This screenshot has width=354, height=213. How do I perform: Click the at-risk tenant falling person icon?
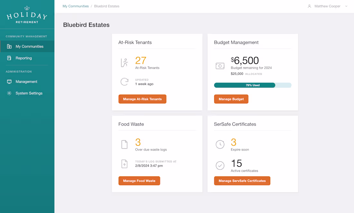[x=125, y=63]
